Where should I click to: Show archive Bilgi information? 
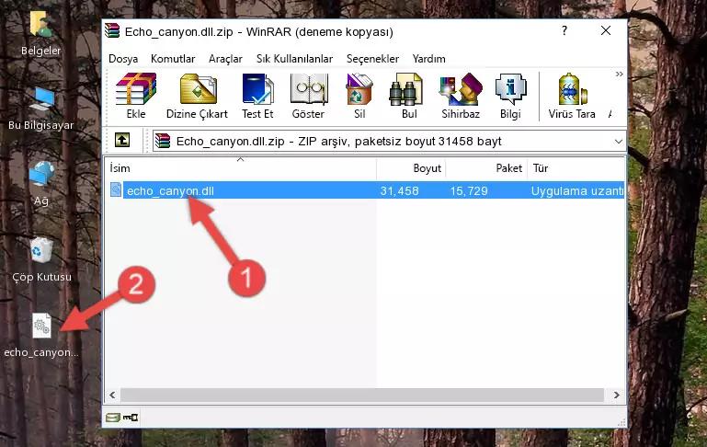click(x=510, y=96)
